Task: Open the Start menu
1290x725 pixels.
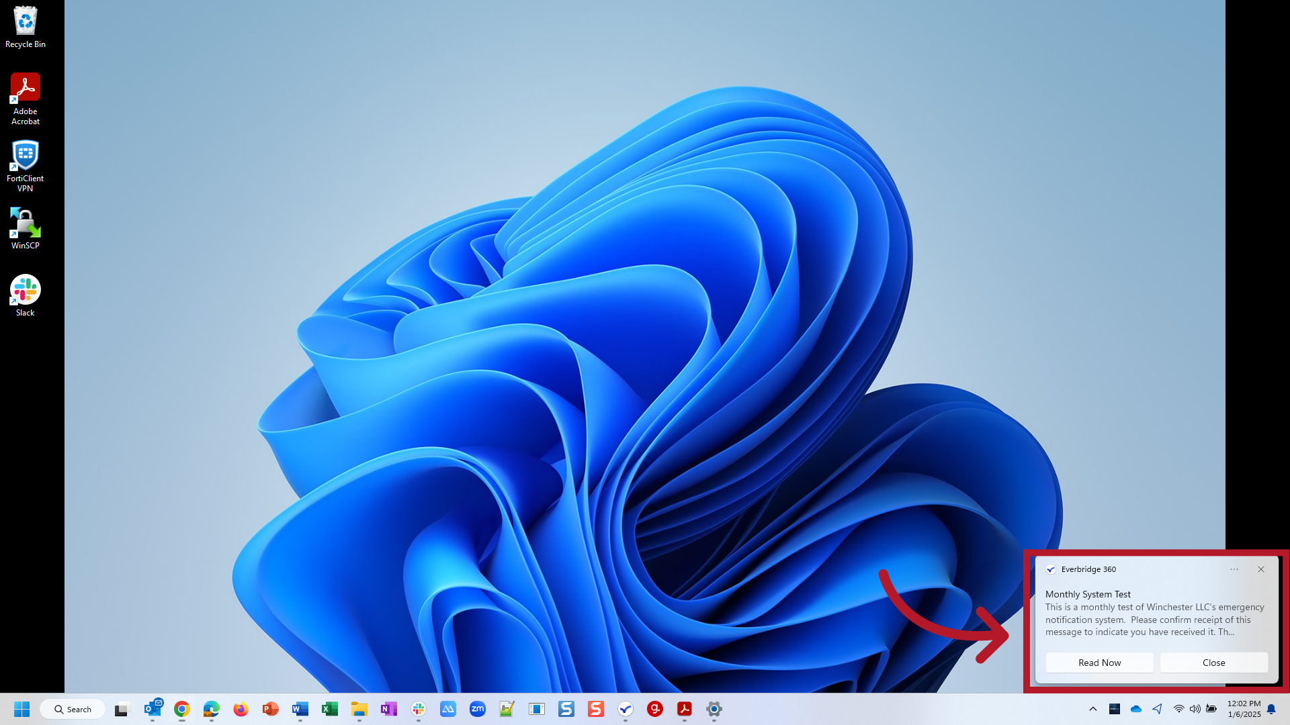Action: click(22, 709)
